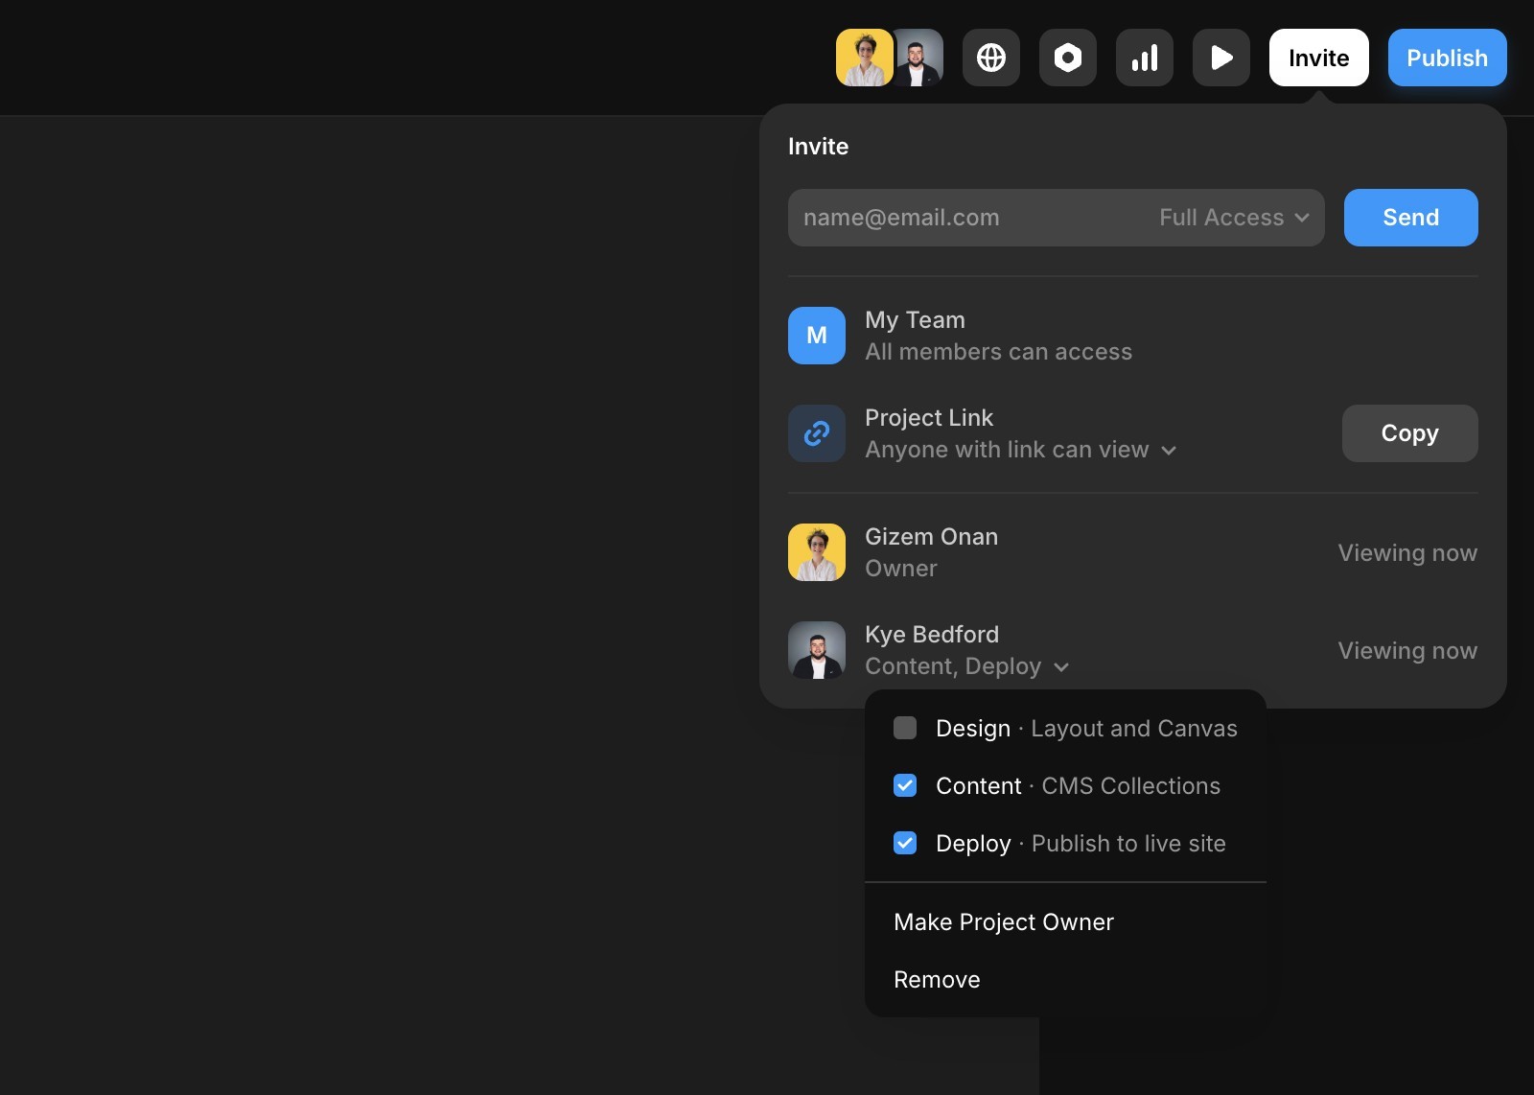Click the 'Gizem Onan' name text

click(931, 537)
